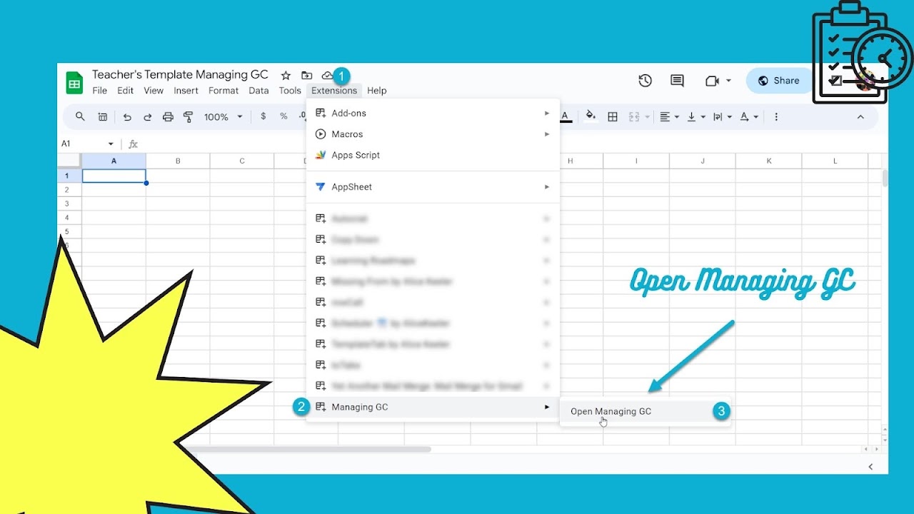Format as percent
Viewport: 914px width, 514px height.
click(283, 116)
